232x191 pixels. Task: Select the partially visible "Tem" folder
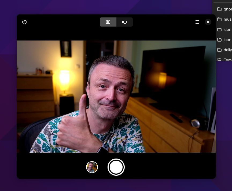coord(227,60)
